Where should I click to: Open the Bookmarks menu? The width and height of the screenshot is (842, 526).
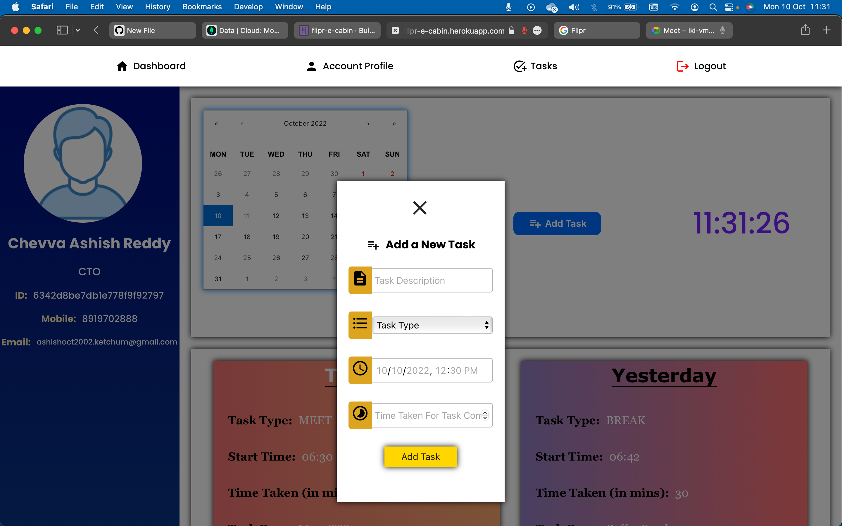tap(202, 7)
